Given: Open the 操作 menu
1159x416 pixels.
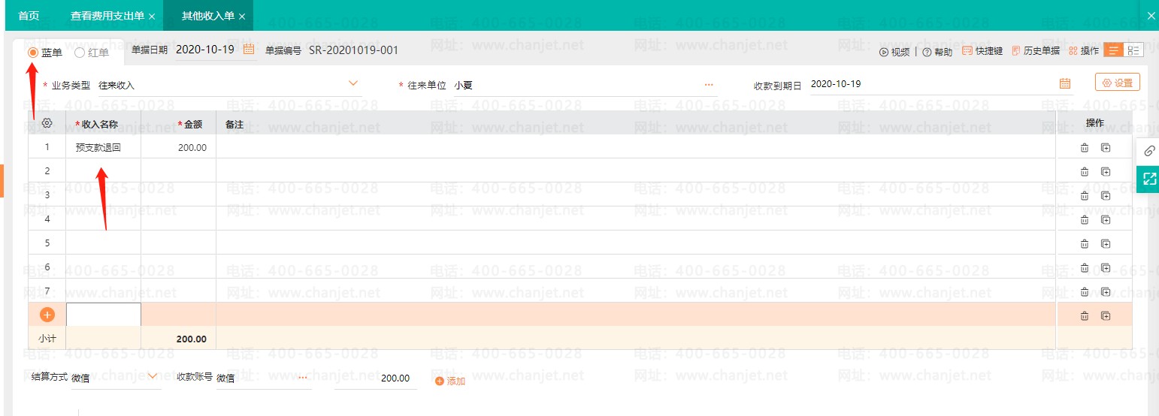Looking at the screenshot, I should coord(1083,51).
